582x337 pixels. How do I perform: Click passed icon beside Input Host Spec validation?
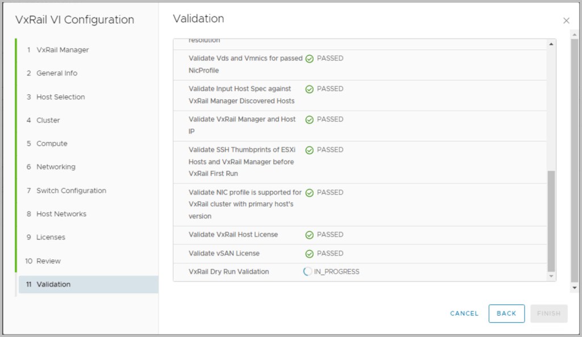pos(310,89)
